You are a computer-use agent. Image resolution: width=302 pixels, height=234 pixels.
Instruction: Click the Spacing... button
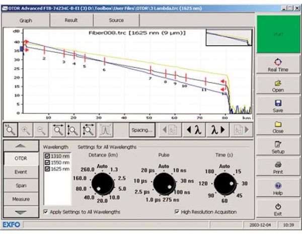pos(142,130)
